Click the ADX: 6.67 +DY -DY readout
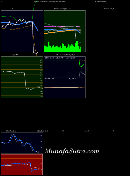 pos(60,58)
